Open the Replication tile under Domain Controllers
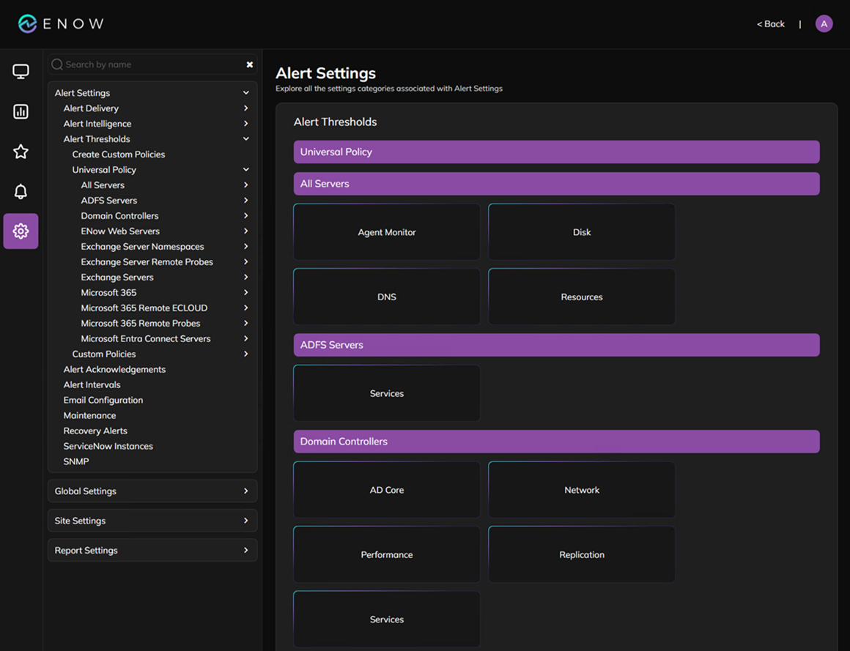The image size is (850, 651). tap(581, 555)
